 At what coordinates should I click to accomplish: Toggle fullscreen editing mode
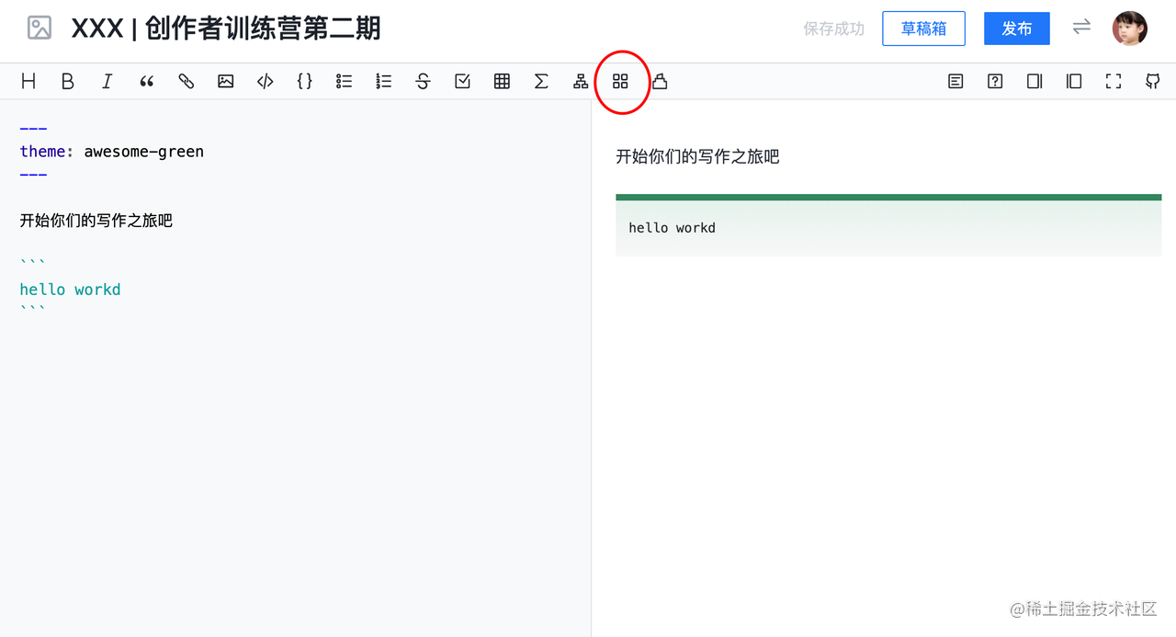1114,82
